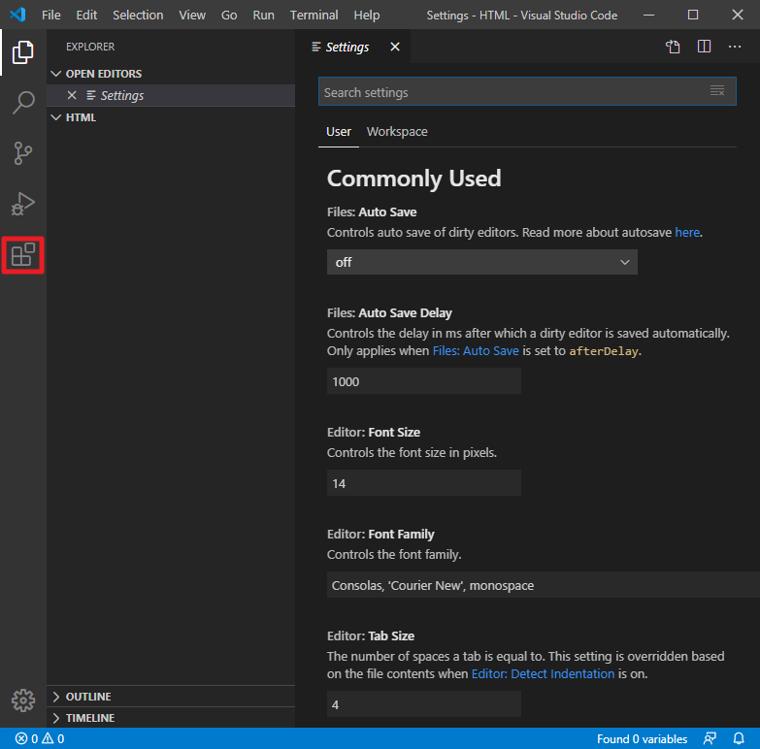Viewport: 760px width, 749px height.
Task: Click Open Settings (JSON) icon
Action: tap(673, 47)
